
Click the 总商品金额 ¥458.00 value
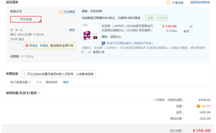(204, 100)
